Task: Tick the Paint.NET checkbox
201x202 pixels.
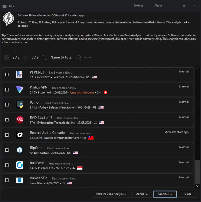Action: (x=7, y=74)
